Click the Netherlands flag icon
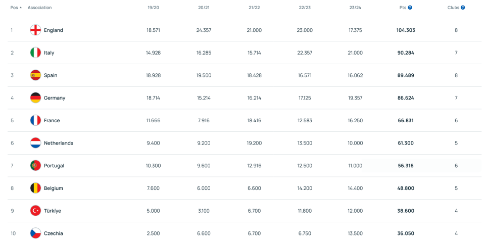 pyautogui.click(x=35, y=143)
